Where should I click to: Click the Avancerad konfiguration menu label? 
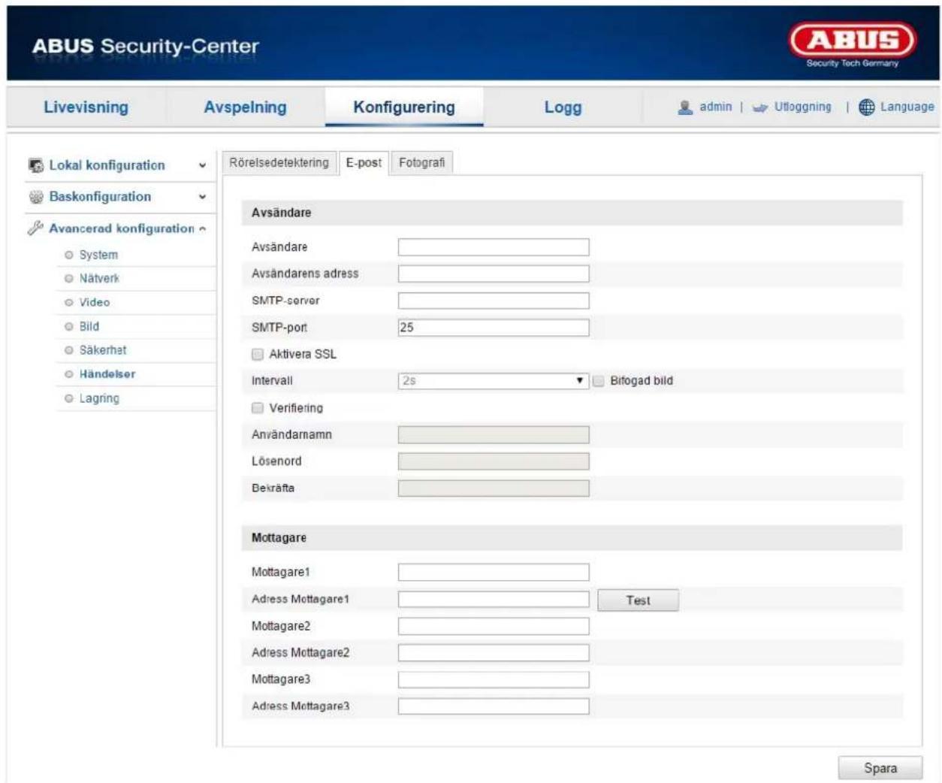pyautogui.click(x=122, y=228)
